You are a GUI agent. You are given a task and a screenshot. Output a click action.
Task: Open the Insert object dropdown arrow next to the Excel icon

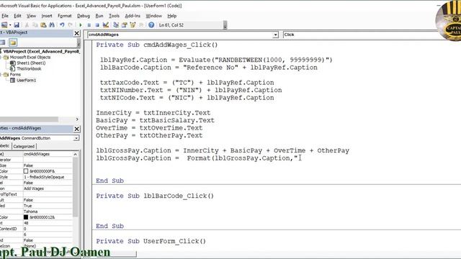10,25
